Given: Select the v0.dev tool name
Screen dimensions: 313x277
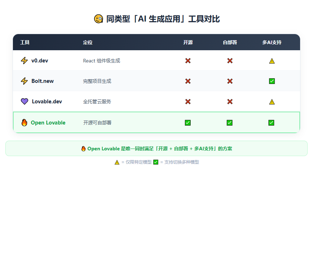Looking at the screenshot, I should pyautogui.click(x=40, y=61).
